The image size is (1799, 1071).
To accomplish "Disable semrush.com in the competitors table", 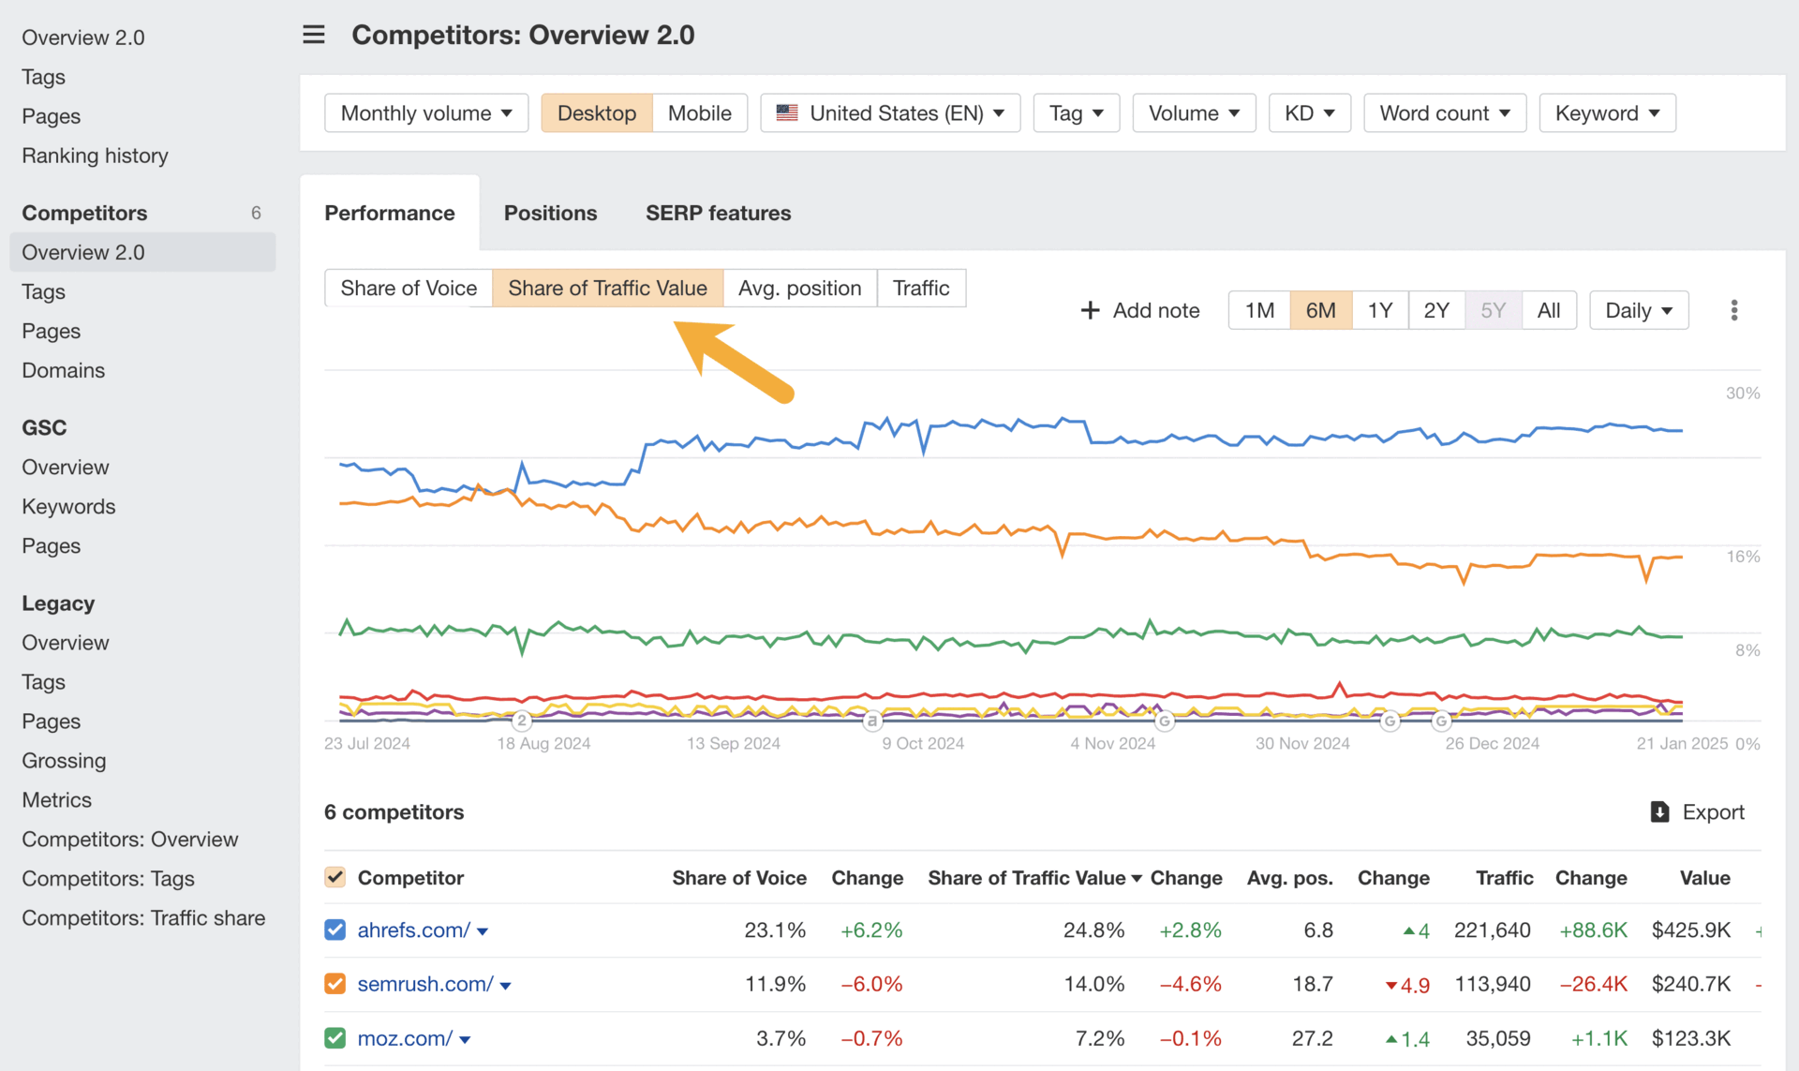I will 335,984.
